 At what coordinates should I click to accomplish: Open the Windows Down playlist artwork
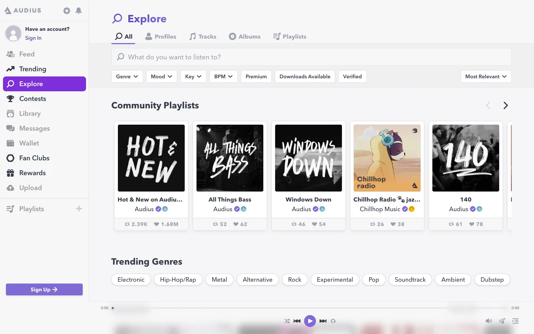point(309,158)
